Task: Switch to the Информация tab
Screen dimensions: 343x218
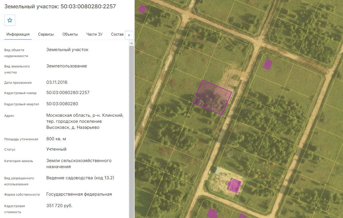Action: [18, 34]
